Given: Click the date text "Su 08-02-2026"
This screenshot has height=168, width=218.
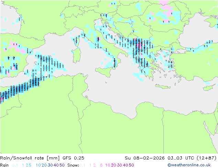Looking at the screenshot, I should pos(145,158).
